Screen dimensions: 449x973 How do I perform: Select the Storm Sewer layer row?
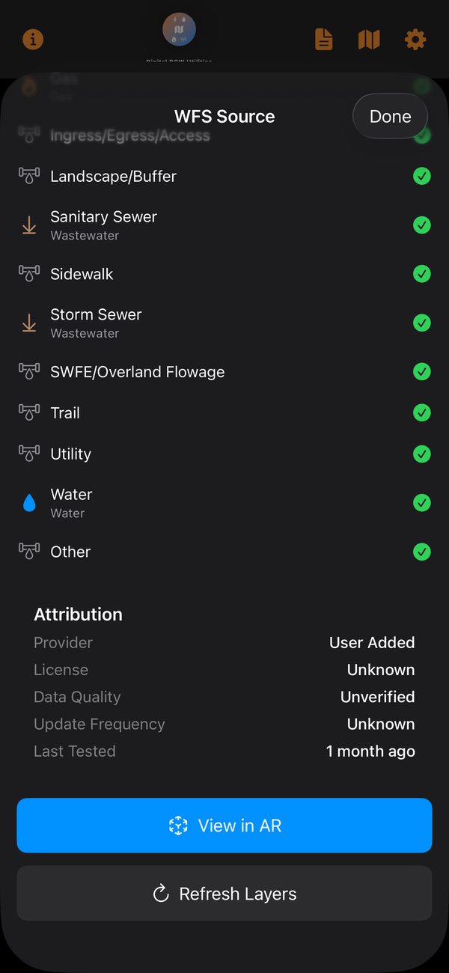pyautogui.click(x=224, y=323)
